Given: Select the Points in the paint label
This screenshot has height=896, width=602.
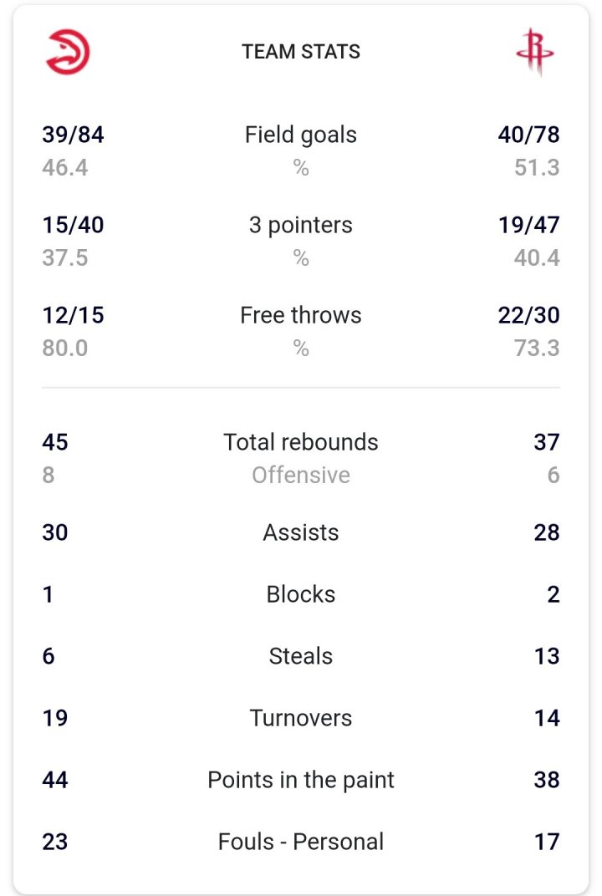Looking at the screenshot, I should [x=301, y=780].
